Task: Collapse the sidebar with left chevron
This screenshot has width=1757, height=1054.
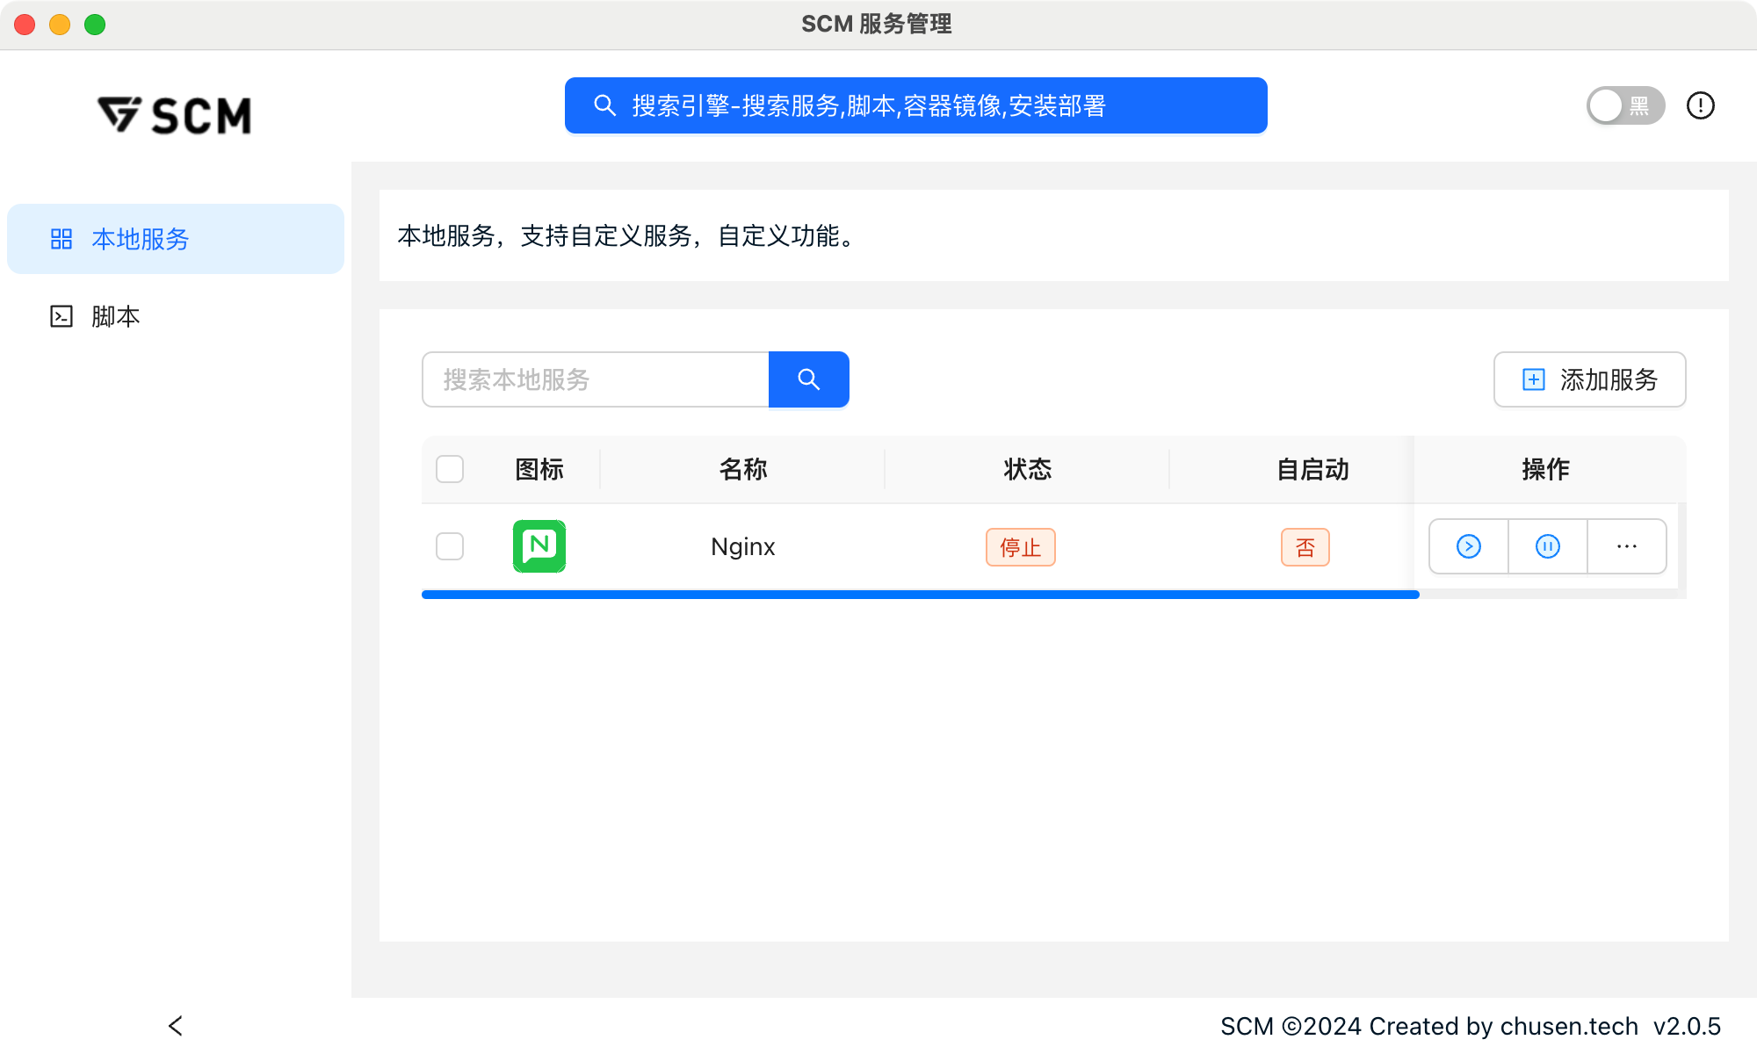Action: (176, 1025)
